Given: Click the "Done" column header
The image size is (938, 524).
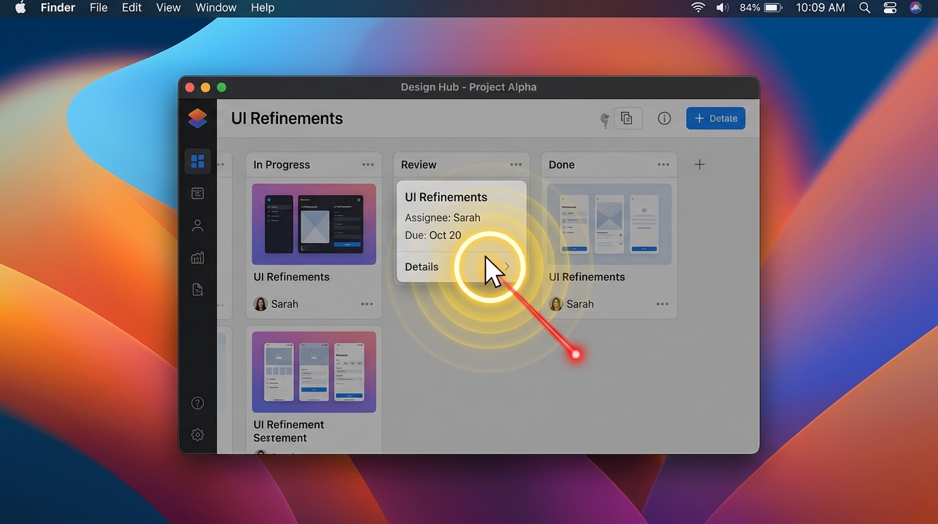Looking at the screenshot, I should click(x=562, y=164).
